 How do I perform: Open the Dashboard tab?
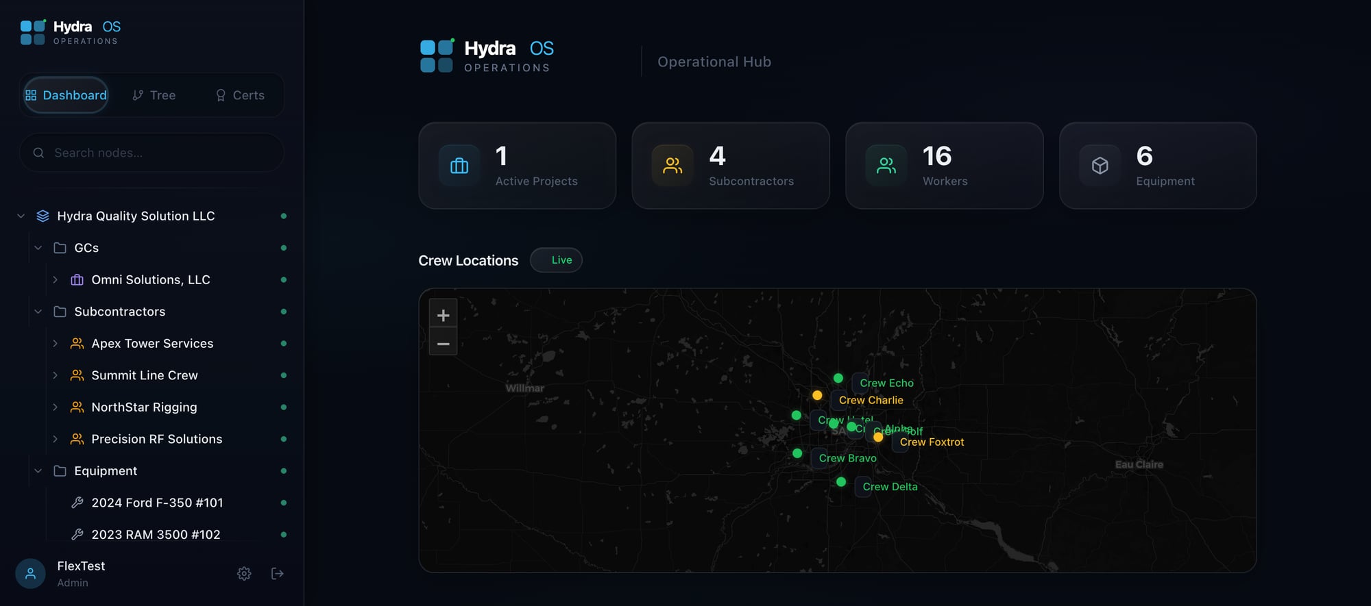coord(66,95)
